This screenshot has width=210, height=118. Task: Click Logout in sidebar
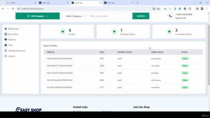point(11,56)
